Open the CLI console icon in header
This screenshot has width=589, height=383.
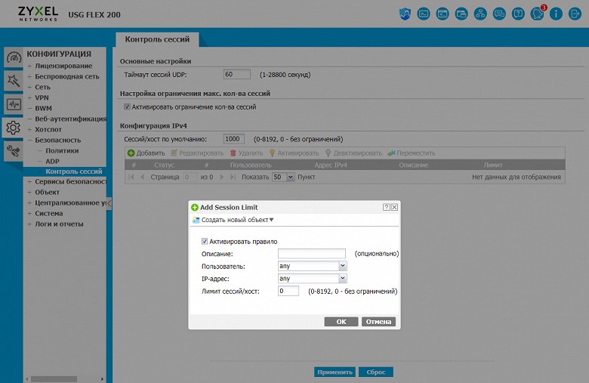click(424, 14)
